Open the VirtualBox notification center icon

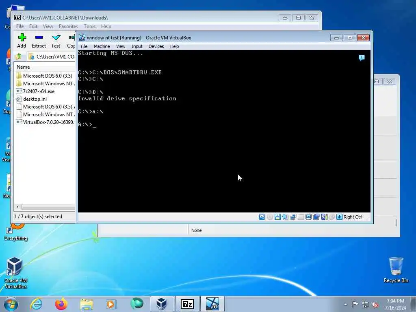[362, 58]
